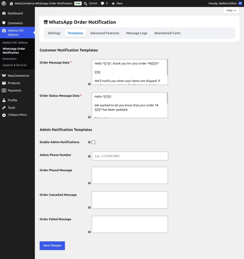Click the Webkul WC Addons bag icon
Viewport: 244px width, 259px height.
[4, 31]
